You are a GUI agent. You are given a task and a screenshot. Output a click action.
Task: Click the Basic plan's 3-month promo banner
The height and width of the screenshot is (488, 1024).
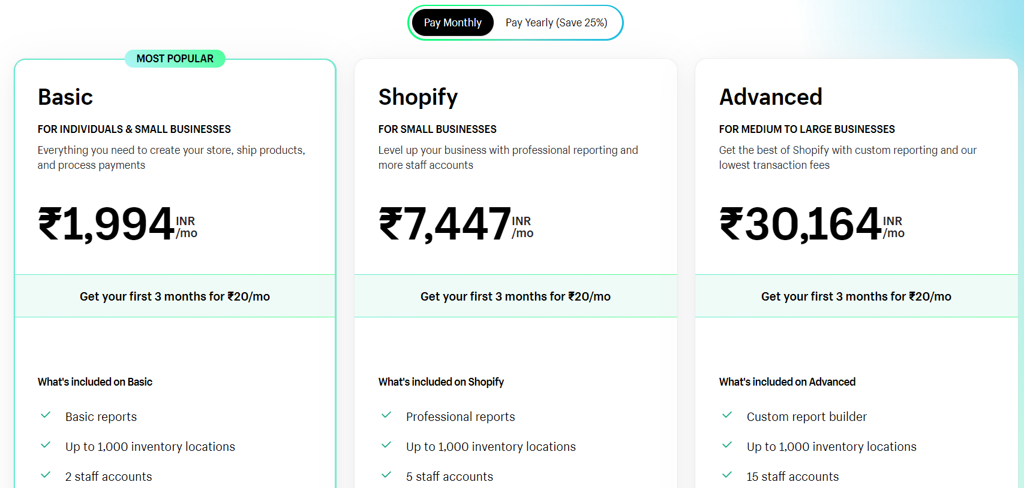pyautogui.click(x=175, y=296)
